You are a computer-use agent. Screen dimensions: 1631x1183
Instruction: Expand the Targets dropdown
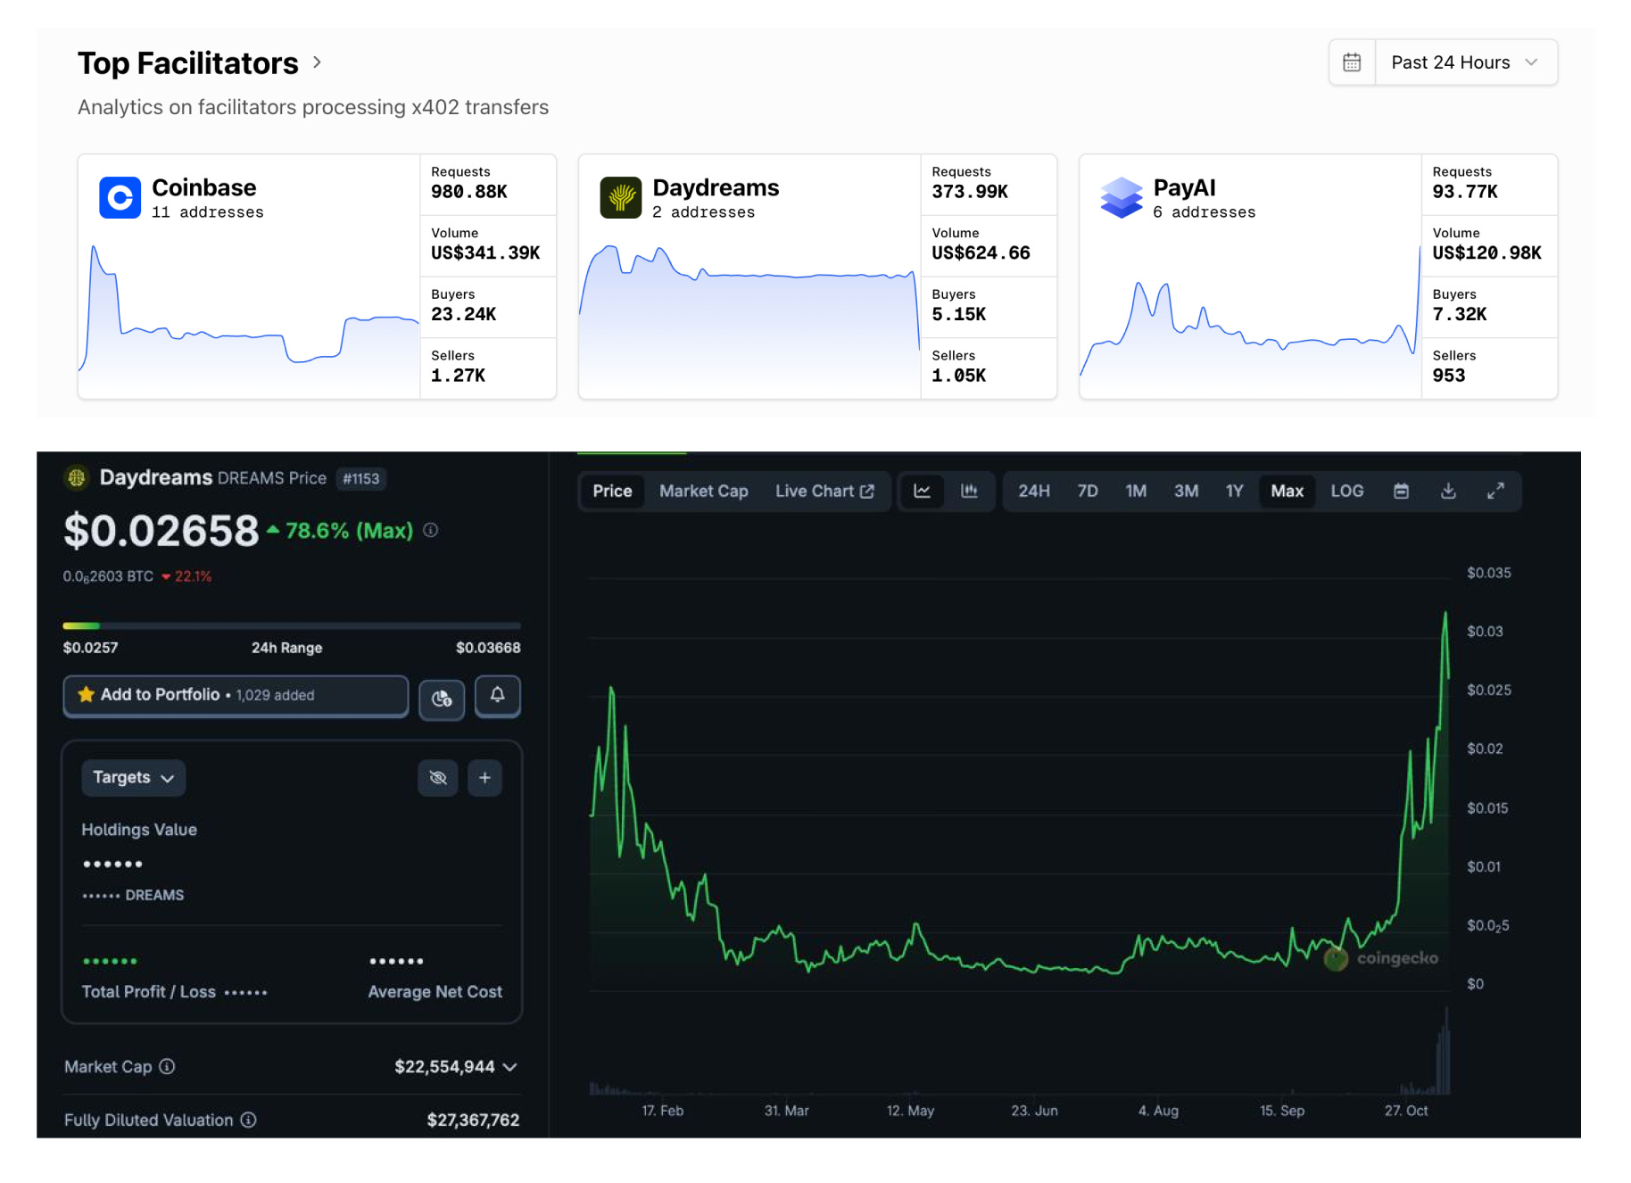pyautogui.click(x=134, y=777)
